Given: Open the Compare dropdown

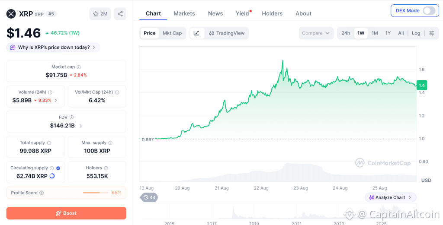Looking at the screenshot, I should [x=316, y=33].
